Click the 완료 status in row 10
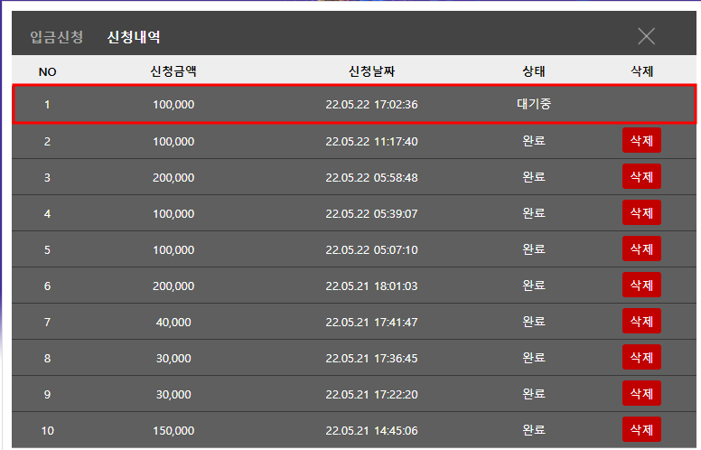Image resolution: width=701 pixels, height=450 pixels. 534,430
